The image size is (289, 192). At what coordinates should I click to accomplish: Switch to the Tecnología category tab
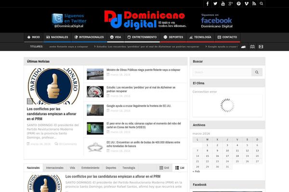coord(129,168)
